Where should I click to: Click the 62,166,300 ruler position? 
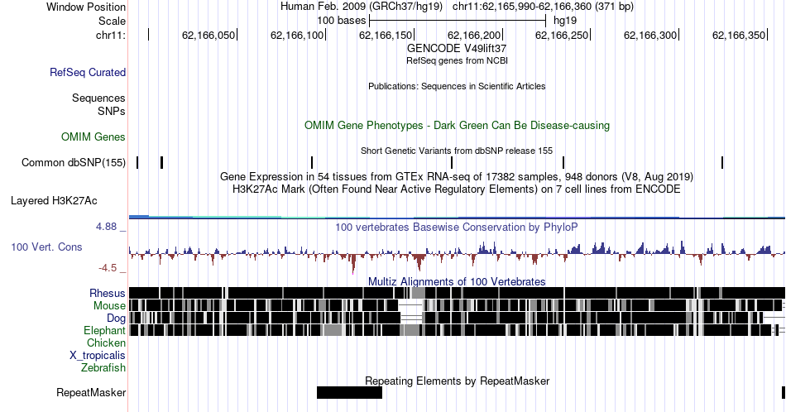pyautogui.click(x=650, y=35)
